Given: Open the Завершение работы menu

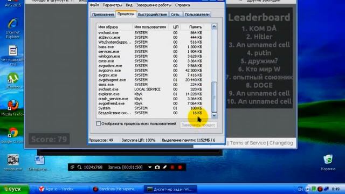Looking at the screenshot, I should pos(154,5).
